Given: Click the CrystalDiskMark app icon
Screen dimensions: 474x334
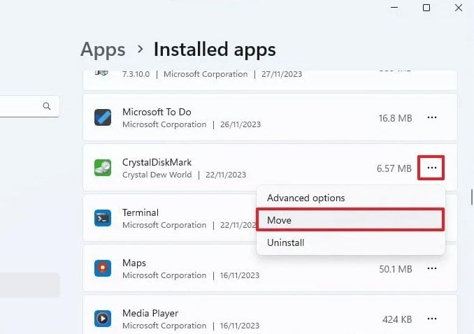Looking at the screenshot, I should coord(103,168).
